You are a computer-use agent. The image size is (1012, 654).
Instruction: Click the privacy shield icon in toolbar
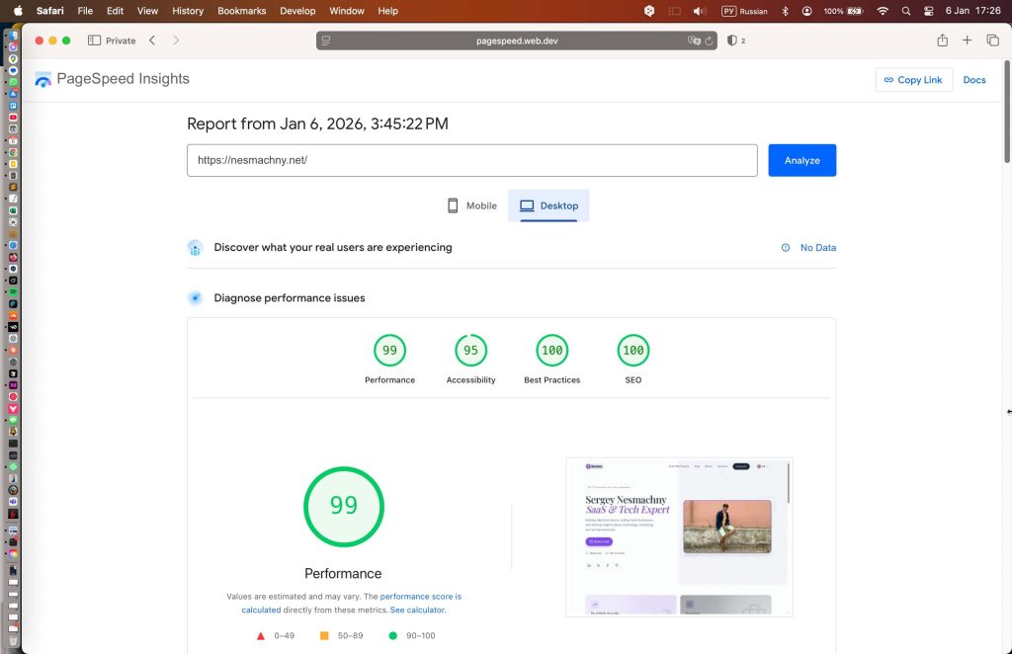[x=731, y=41]
